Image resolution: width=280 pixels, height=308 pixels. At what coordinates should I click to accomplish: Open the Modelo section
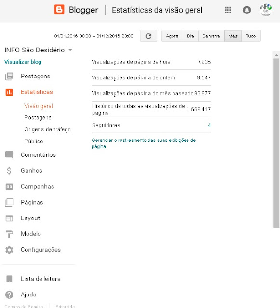[x=31, y=234]
